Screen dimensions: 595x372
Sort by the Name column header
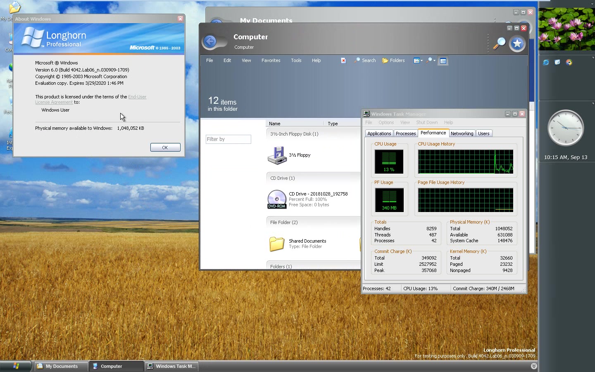coord(295,123)
